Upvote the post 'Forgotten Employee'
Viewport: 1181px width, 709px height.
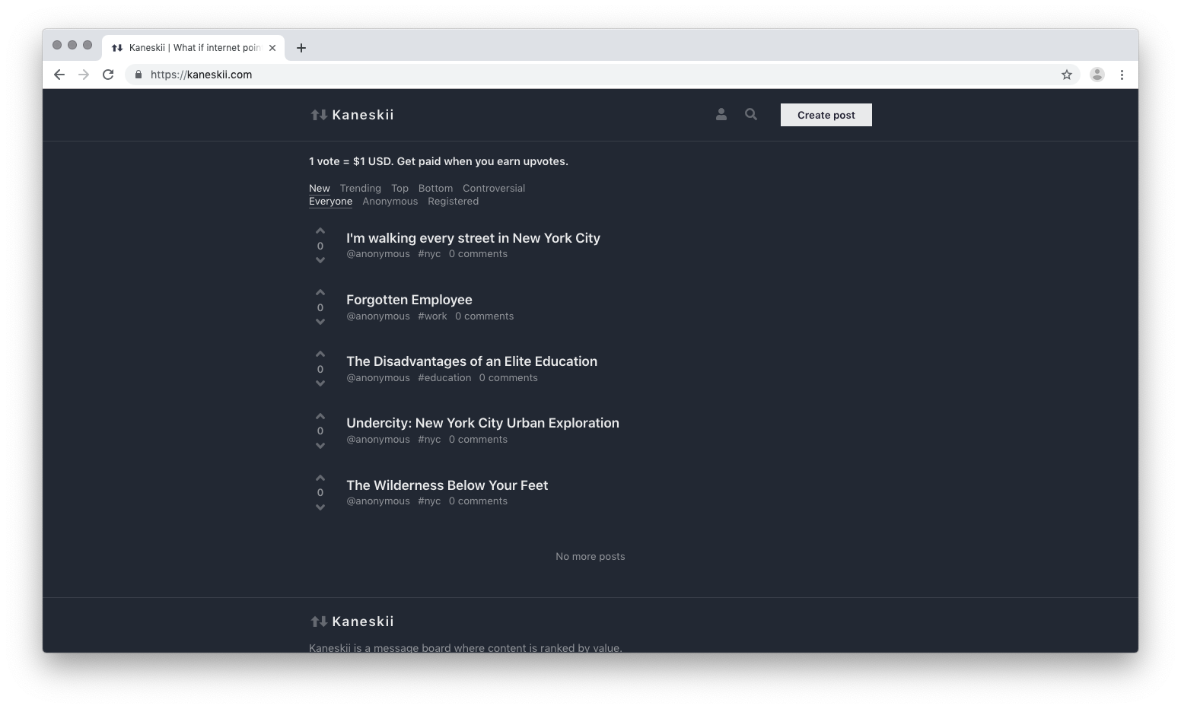pyautogui.click(x=320, y=292)
